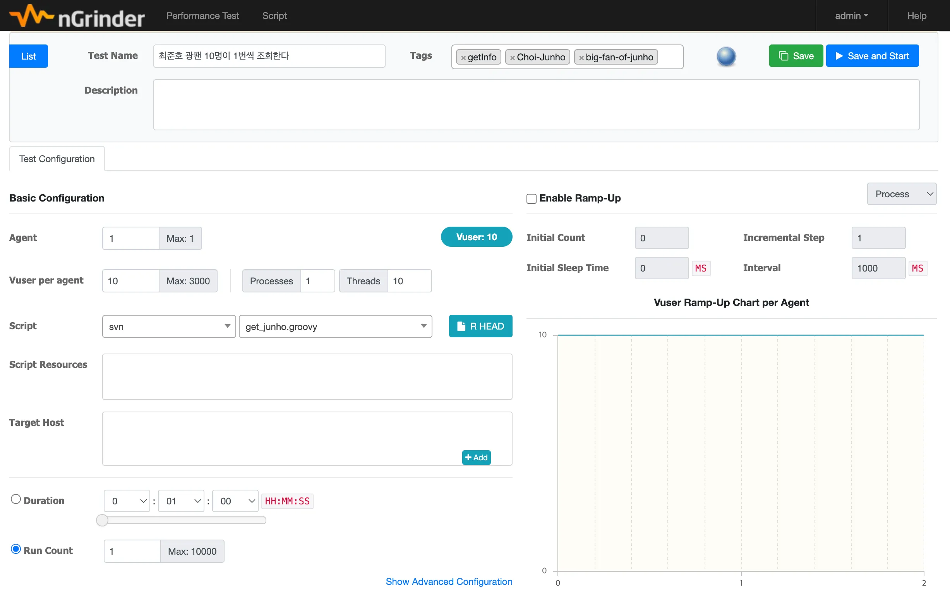Remove the big-fan-of-junho tag
This screenshot has height=598, width=950.
[x=581, y=58]
